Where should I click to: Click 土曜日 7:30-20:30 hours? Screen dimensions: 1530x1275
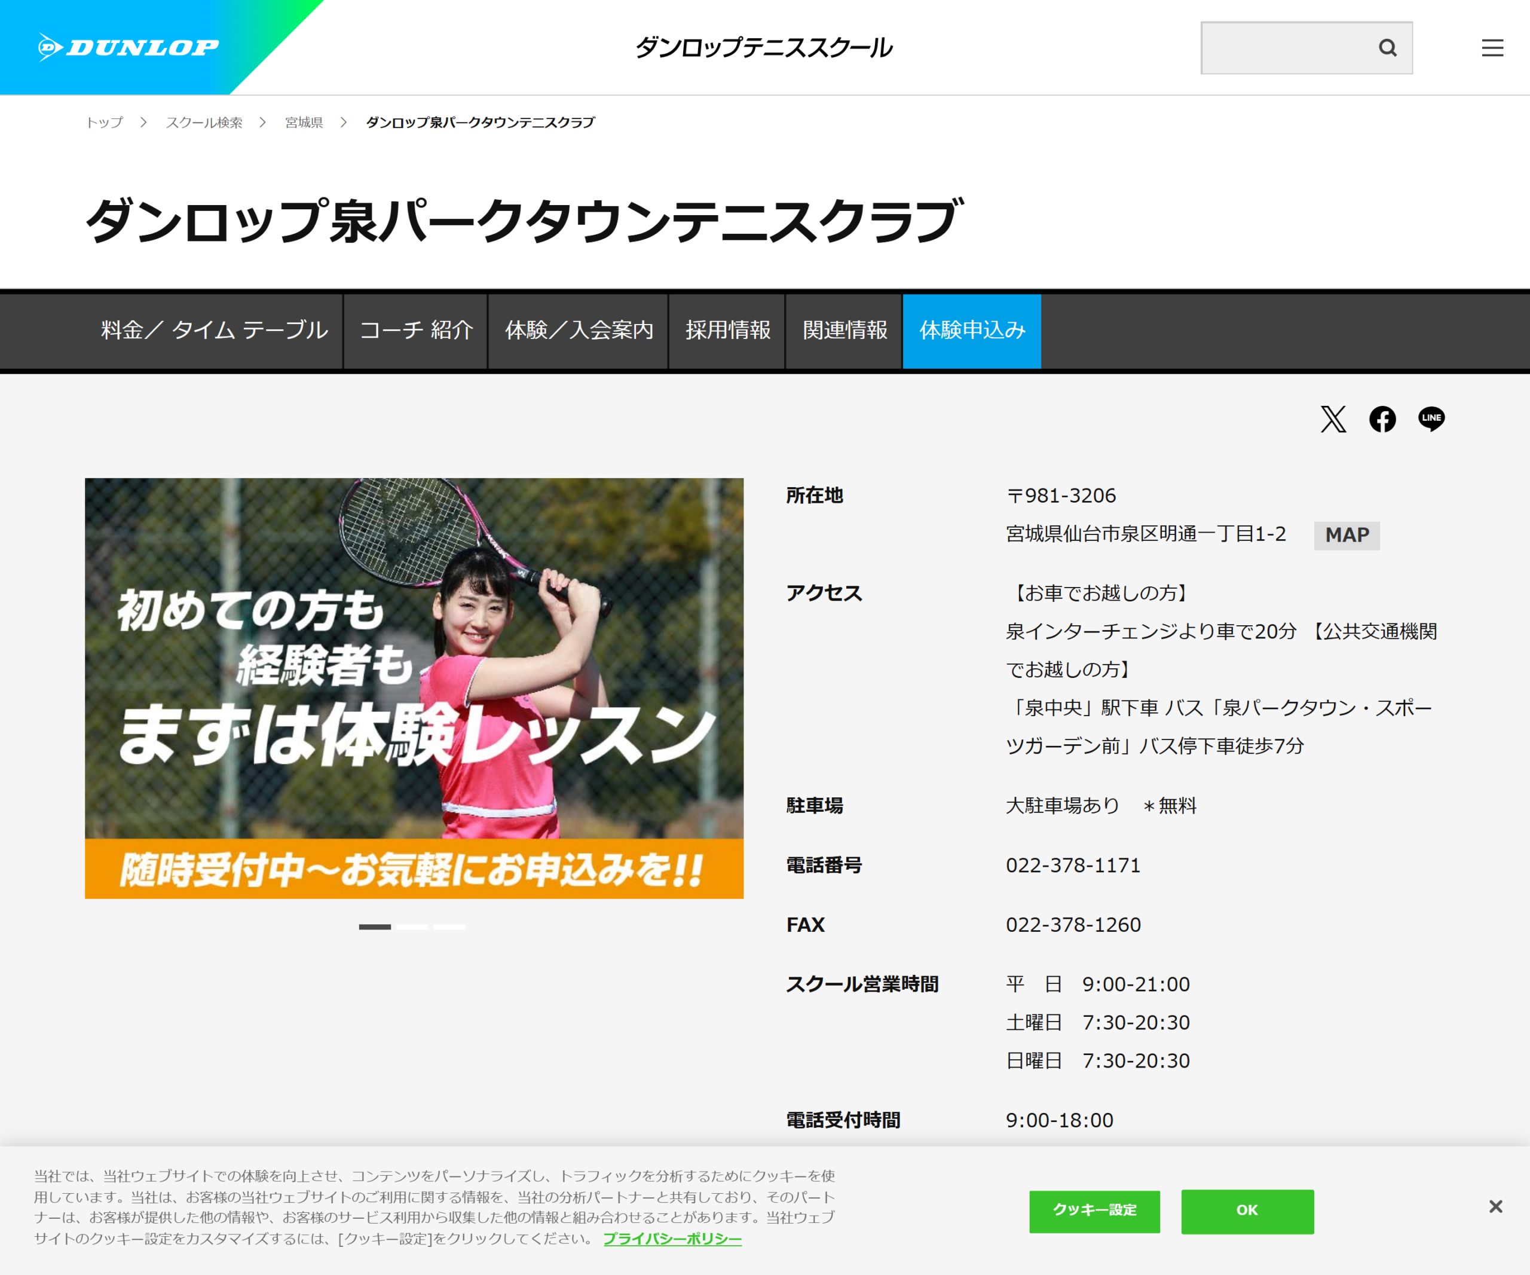pos(1098,1023)
